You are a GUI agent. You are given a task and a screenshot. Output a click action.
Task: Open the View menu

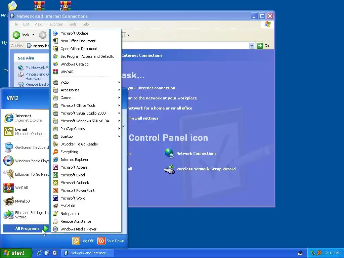pyautogui.click(x=38, y=24)
